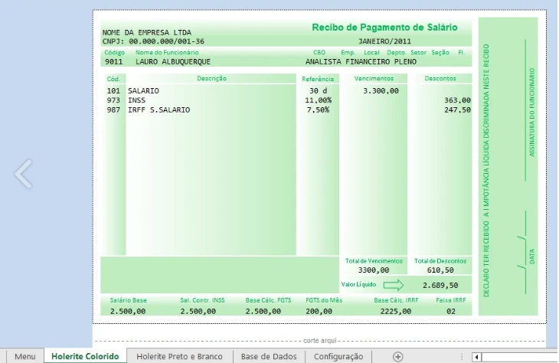Switch to Holerite Preto e Branco tab
Image resolution: width=559 pixels, height=363 pixels.
click(179, 356)
